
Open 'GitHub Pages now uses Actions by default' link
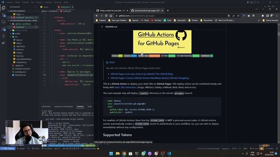(142, 74)
